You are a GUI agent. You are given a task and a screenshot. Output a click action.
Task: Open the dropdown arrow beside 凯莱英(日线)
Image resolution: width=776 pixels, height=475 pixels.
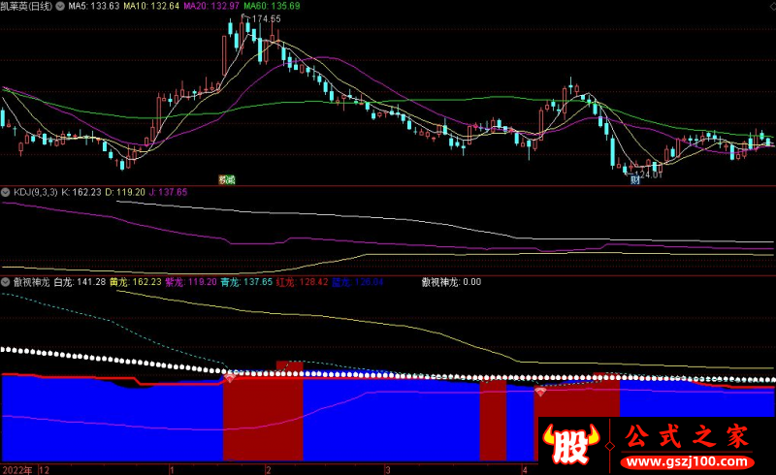(x=60, y=7)
